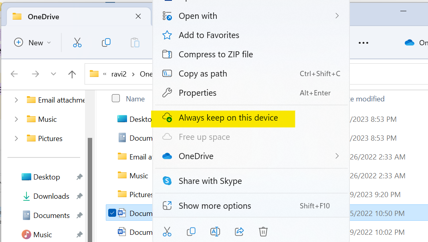Go forward with the right arrow
428x242 pixels.
click(x=36, y=74)
